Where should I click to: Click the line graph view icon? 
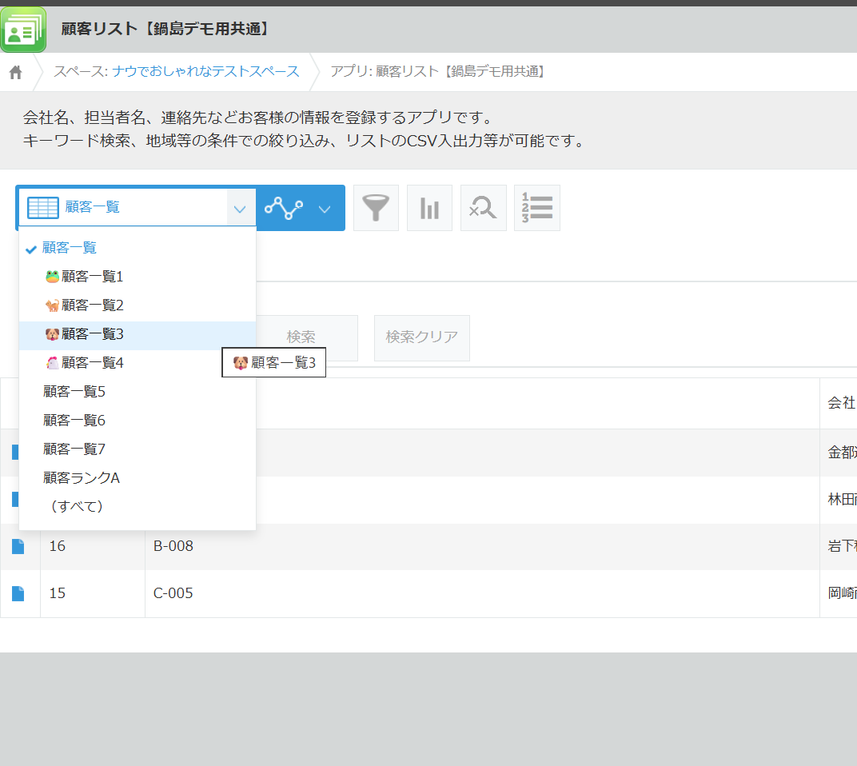pos(284,208)
